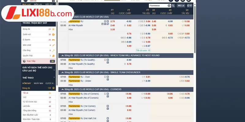Click the Fluminense search input field
Screen dimensions: 245x122
[x=158, y=5]
